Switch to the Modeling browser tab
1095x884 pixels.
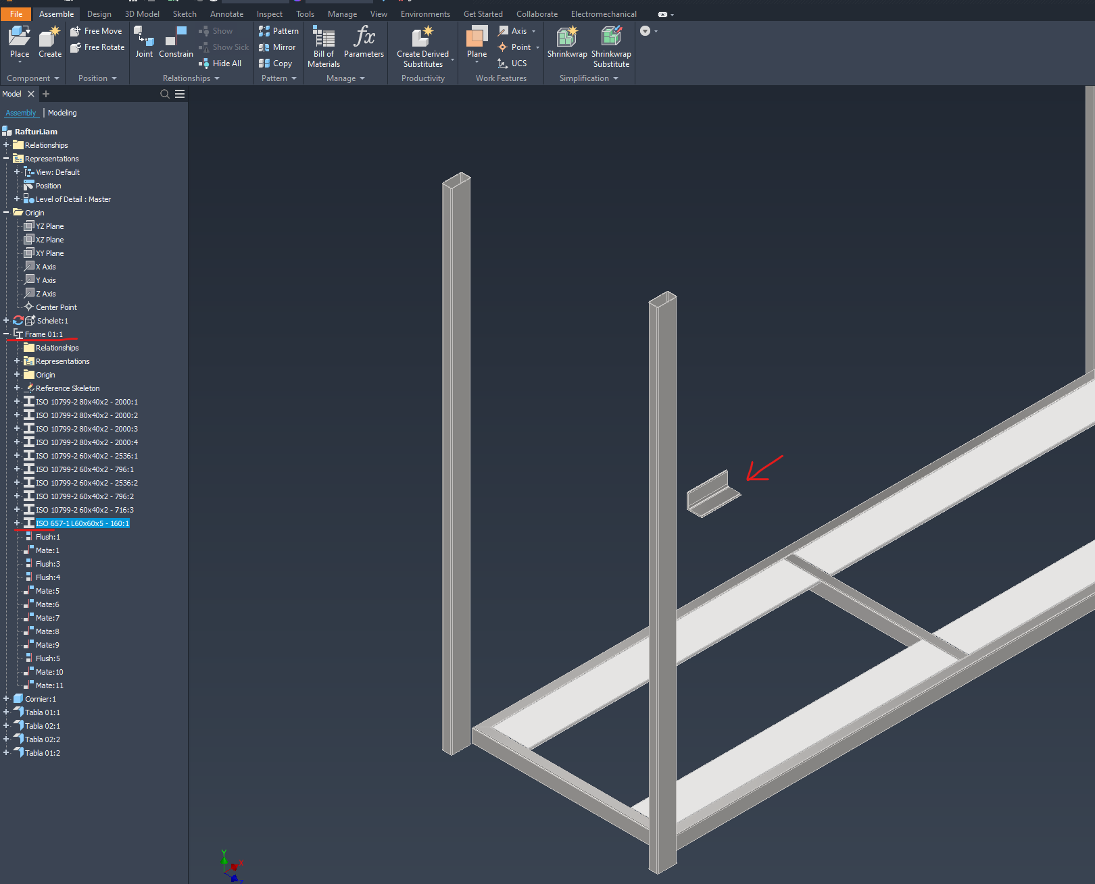point(62,112)
